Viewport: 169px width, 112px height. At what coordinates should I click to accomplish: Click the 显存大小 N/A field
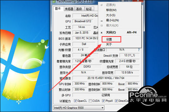point(84,72)
